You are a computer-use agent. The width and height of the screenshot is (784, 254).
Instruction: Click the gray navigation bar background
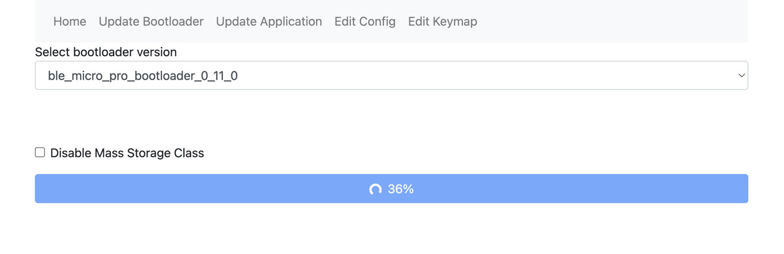click(x=612, y=21)
